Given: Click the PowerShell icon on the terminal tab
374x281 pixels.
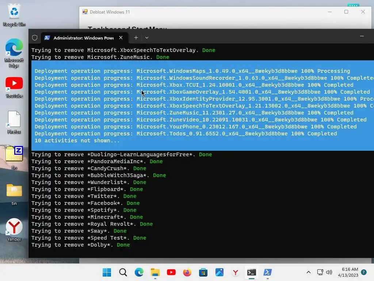Looking at the screenshot, I should tap(47, 38).
